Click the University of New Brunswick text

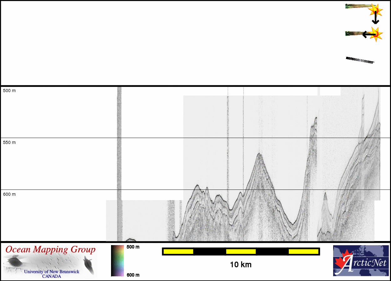[x=52, y=272]
